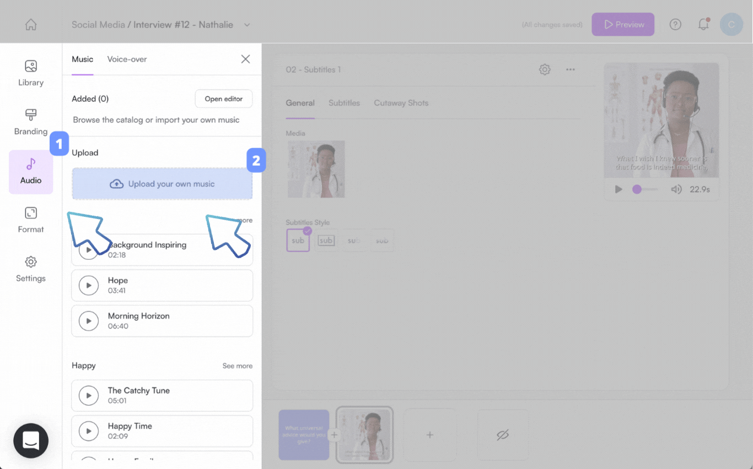Image resolution: width=753 pixels, height=469 pixels.
Task: Click the 02 - Subtitles 1 scene title
Action: (x=313, y=69)
